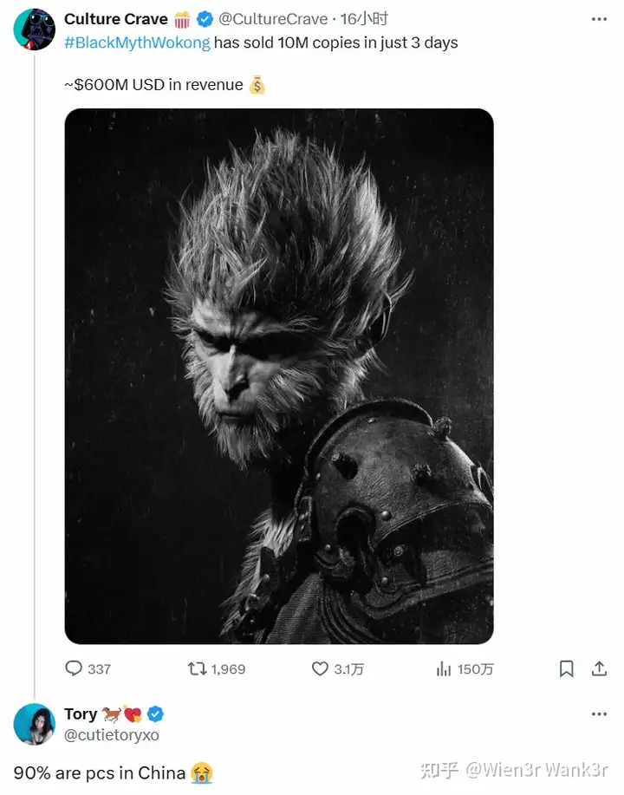Open the #BlackMythWokong hashtag link
Viewport: 624px width, 795px height.
pyautogui.click(x=137, y=42)
